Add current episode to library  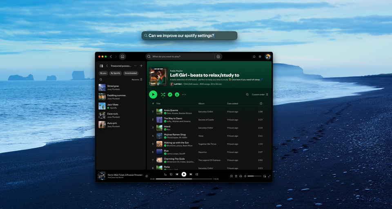147,176
